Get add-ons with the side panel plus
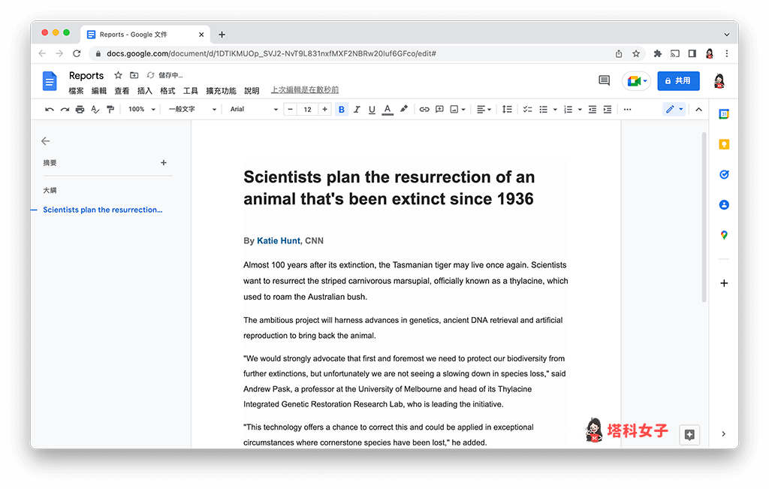This screenshot has height=489, width=769. tap(724, 283)
